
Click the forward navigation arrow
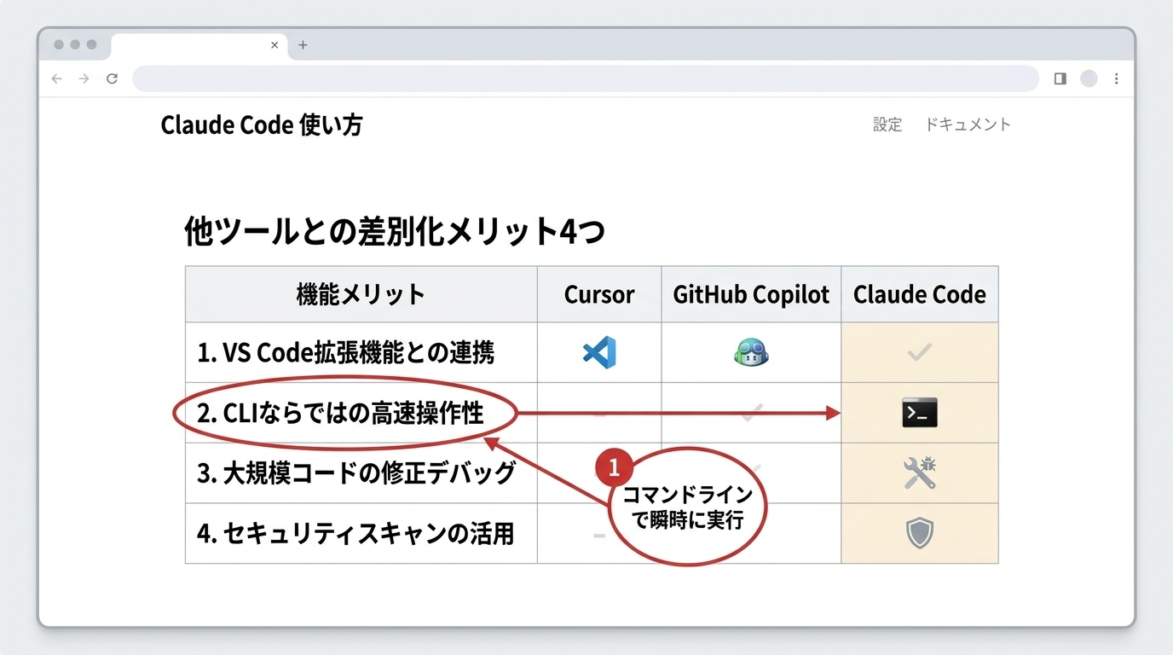(x=83, y=78)
